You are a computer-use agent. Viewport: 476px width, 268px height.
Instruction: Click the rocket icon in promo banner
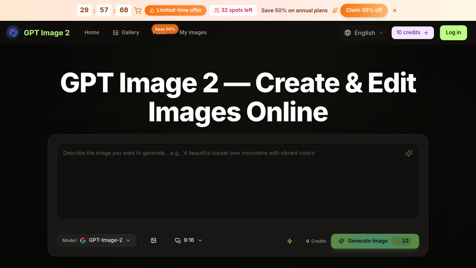pos(335,10)
